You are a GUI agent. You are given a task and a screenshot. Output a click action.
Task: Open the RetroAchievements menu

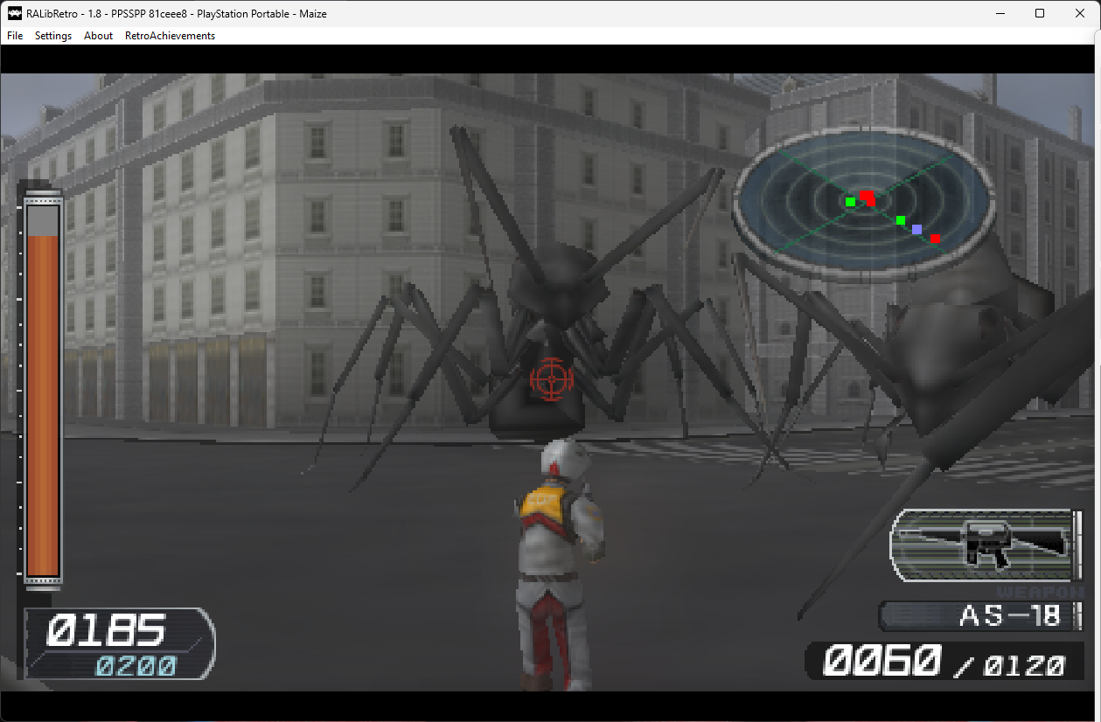point(170,36)
